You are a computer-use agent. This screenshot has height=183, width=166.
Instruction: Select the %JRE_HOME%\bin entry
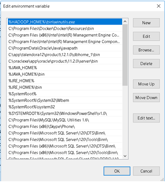click(x=65, y=87)
